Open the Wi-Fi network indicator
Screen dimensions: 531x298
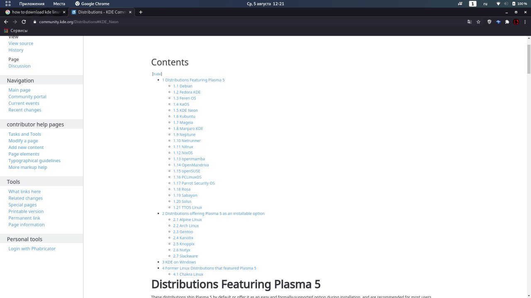[498, 4]
